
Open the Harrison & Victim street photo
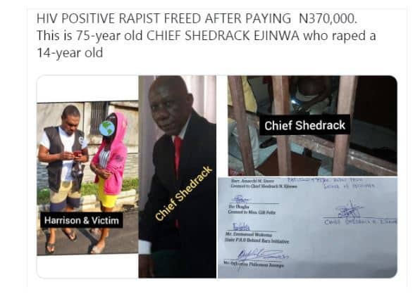tap(87, 178)
